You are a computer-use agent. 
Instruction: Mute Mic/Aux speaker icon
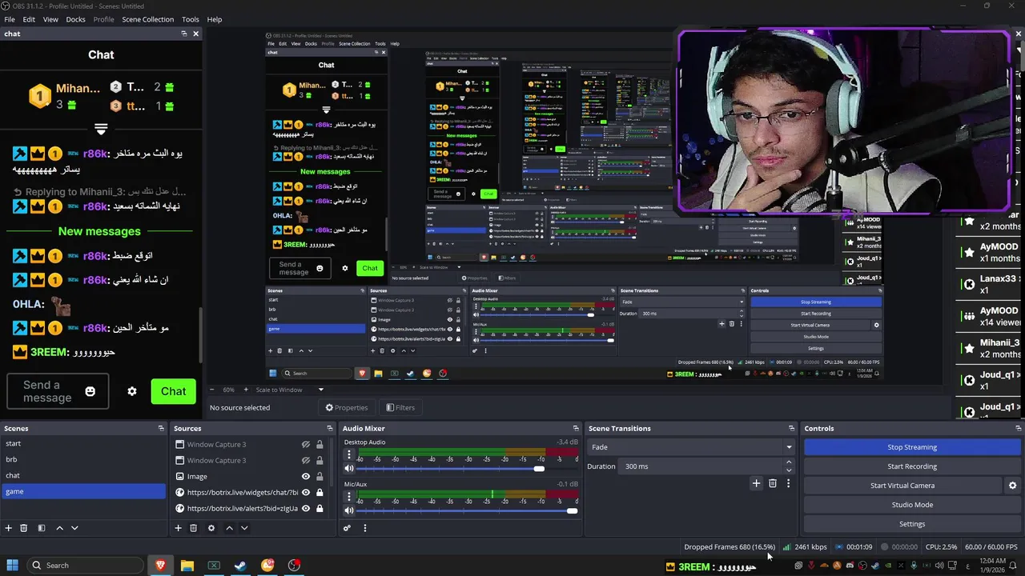349,510
